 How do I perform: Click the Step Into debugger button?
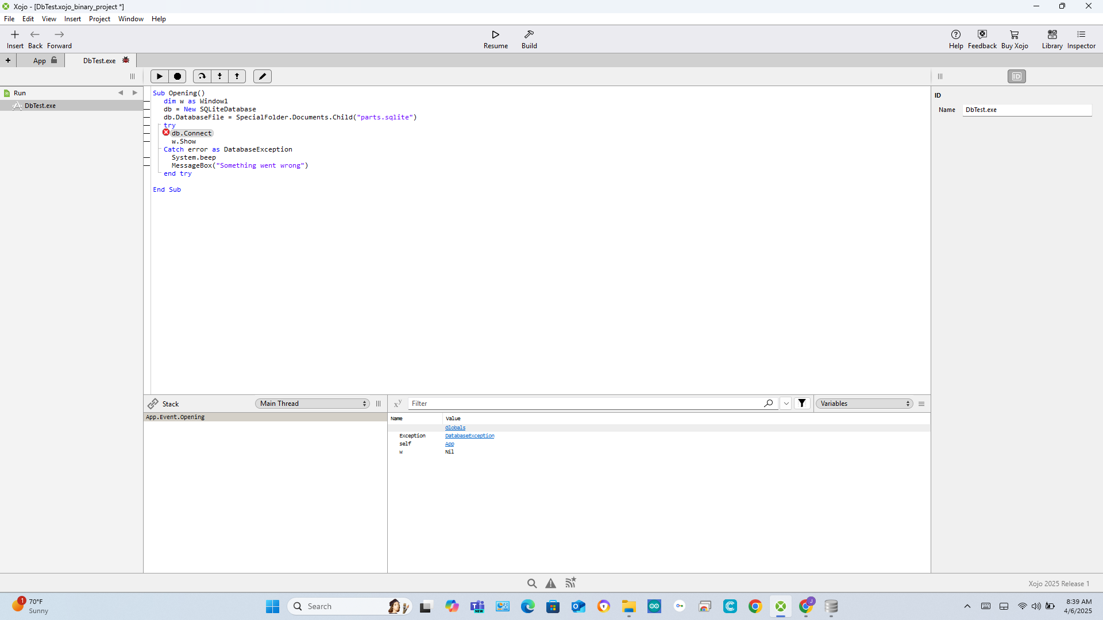tap(219, 76)
